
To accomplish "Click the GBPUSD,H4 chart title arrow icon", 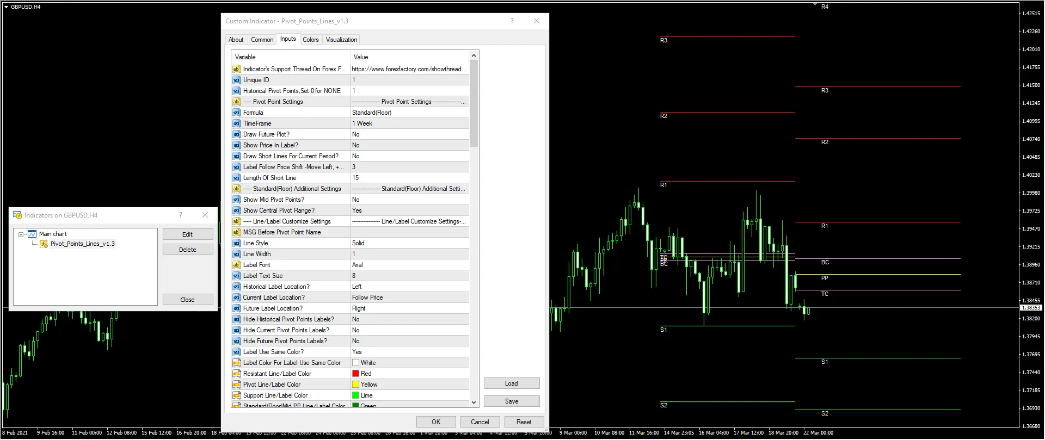I will click(6, 7).
